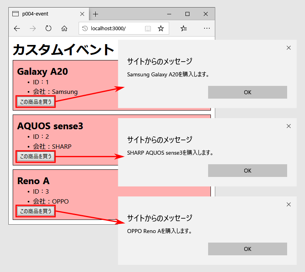Go back with the browser back arrow
Screen dimensions: 305x272
17,29
